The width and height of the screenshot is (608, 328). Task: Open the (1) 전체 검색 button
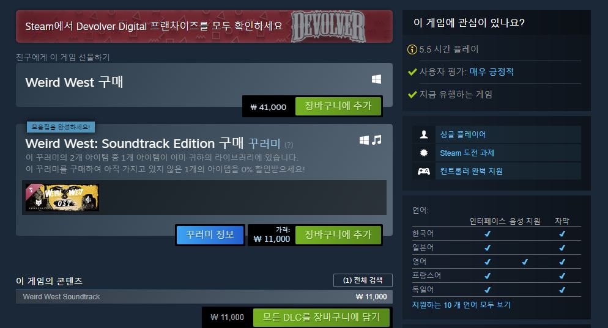pos(363,280)
